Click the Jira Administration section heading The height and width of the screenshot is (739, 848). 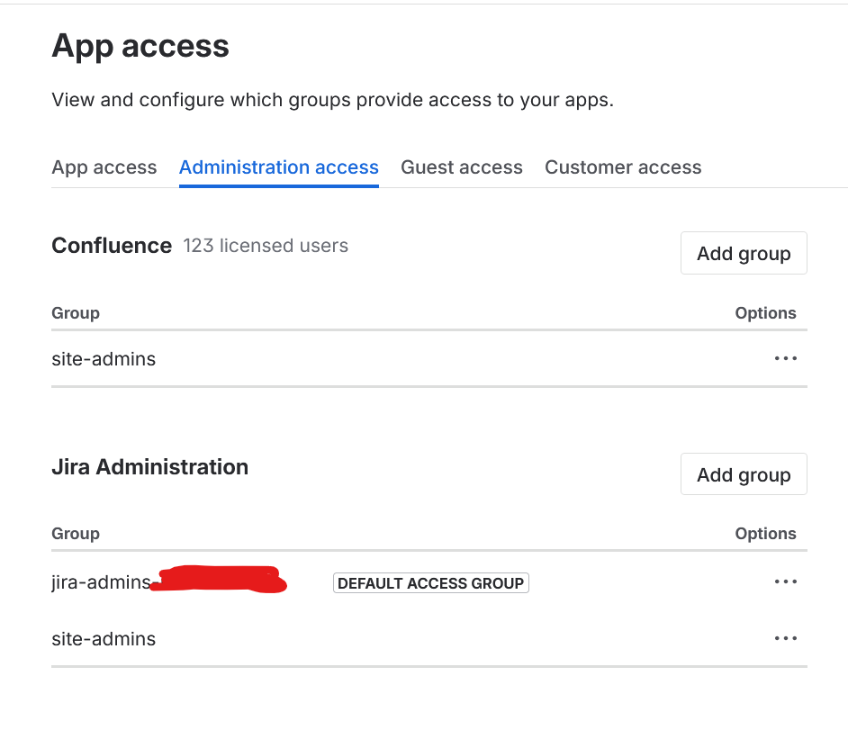pyautogui.click(x=149, y=467)
